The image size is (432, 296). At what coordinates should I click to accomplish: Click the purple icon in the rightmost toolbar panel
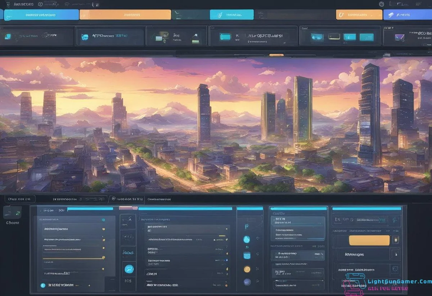[x=399, y=37]
